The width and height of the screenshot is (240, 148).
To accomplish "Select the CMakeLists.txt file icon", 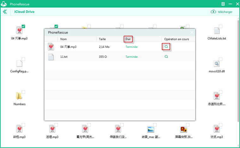I will [x=217, y=30].
